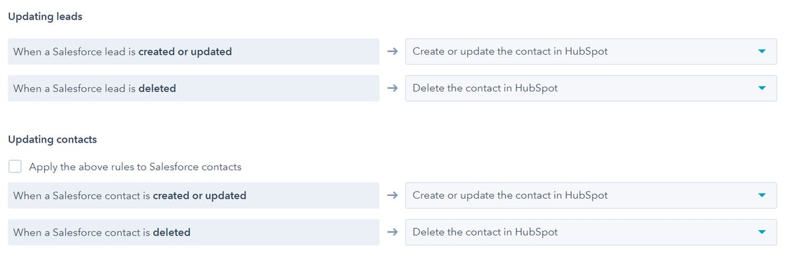
Task: Click the caret icon in the lead created/updated dropdown
Action: pyautogui.click(x=761, y=52)
